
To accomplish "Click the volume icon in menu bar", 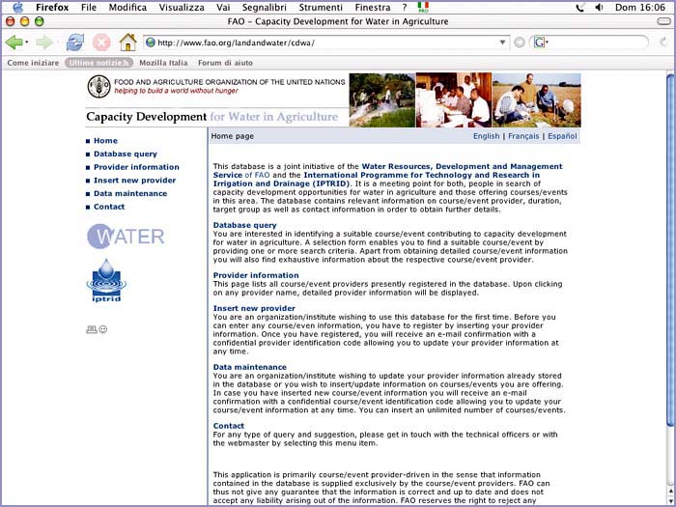I will coord(599,7).
